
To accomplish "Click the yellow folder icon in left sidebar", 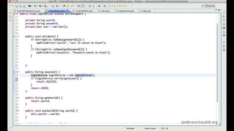I will (10, 17).
